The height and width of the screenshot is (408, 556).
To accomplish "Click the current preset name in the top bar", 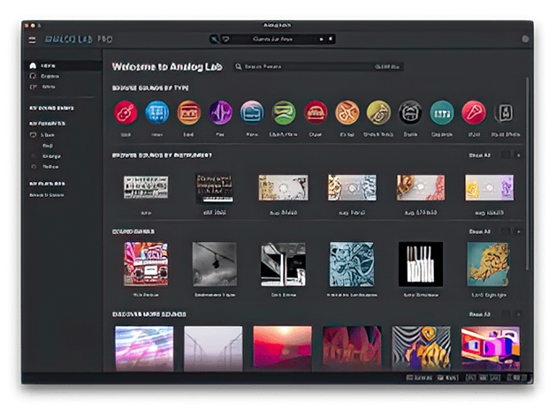I will click(272, 39).
